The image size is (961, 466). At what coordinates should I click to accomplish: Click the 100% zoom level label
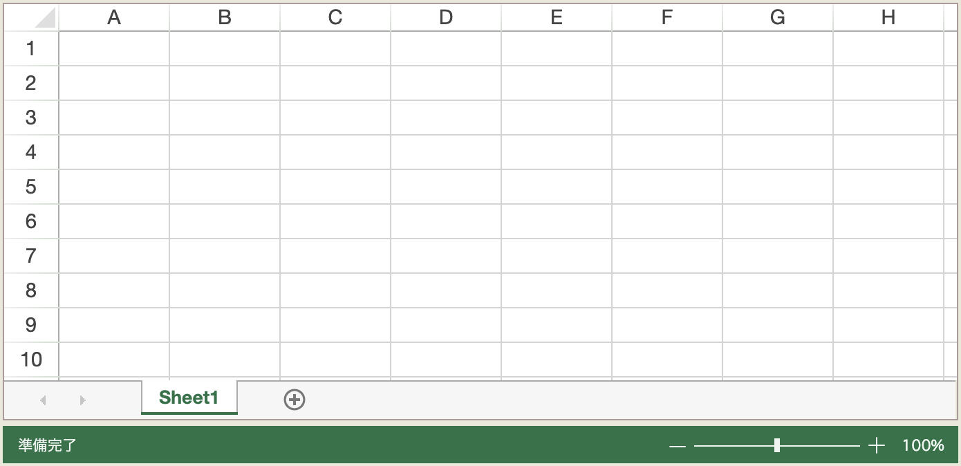[923, 446]
